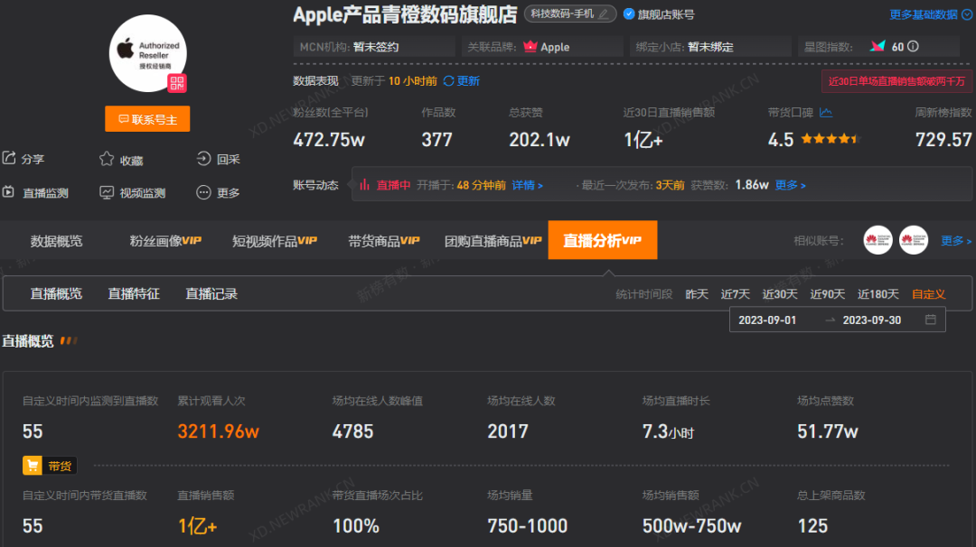
Task: Expand 更多 after 获赞数 1.86w
Action: [791, 185]
